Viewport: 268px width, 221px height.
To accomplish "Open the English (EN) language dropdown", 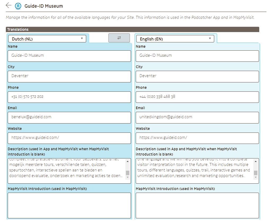I will coord(175,39).
